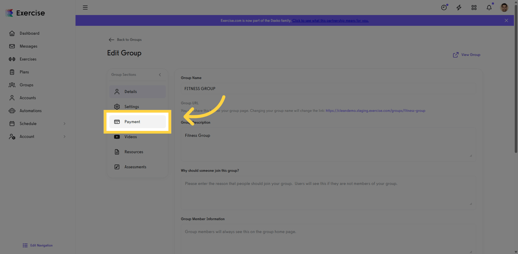
Task: Switch to the Payment section
Action: (132, 122)
